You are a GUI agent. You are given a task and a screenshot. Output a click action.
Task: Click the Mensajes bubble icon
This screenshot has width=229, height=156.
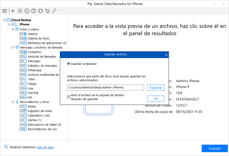point(25,61)
